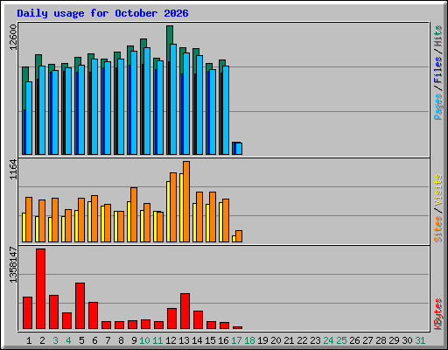
Task: Click day label 20 on the x-axis
Action: [x=276, y=340]
